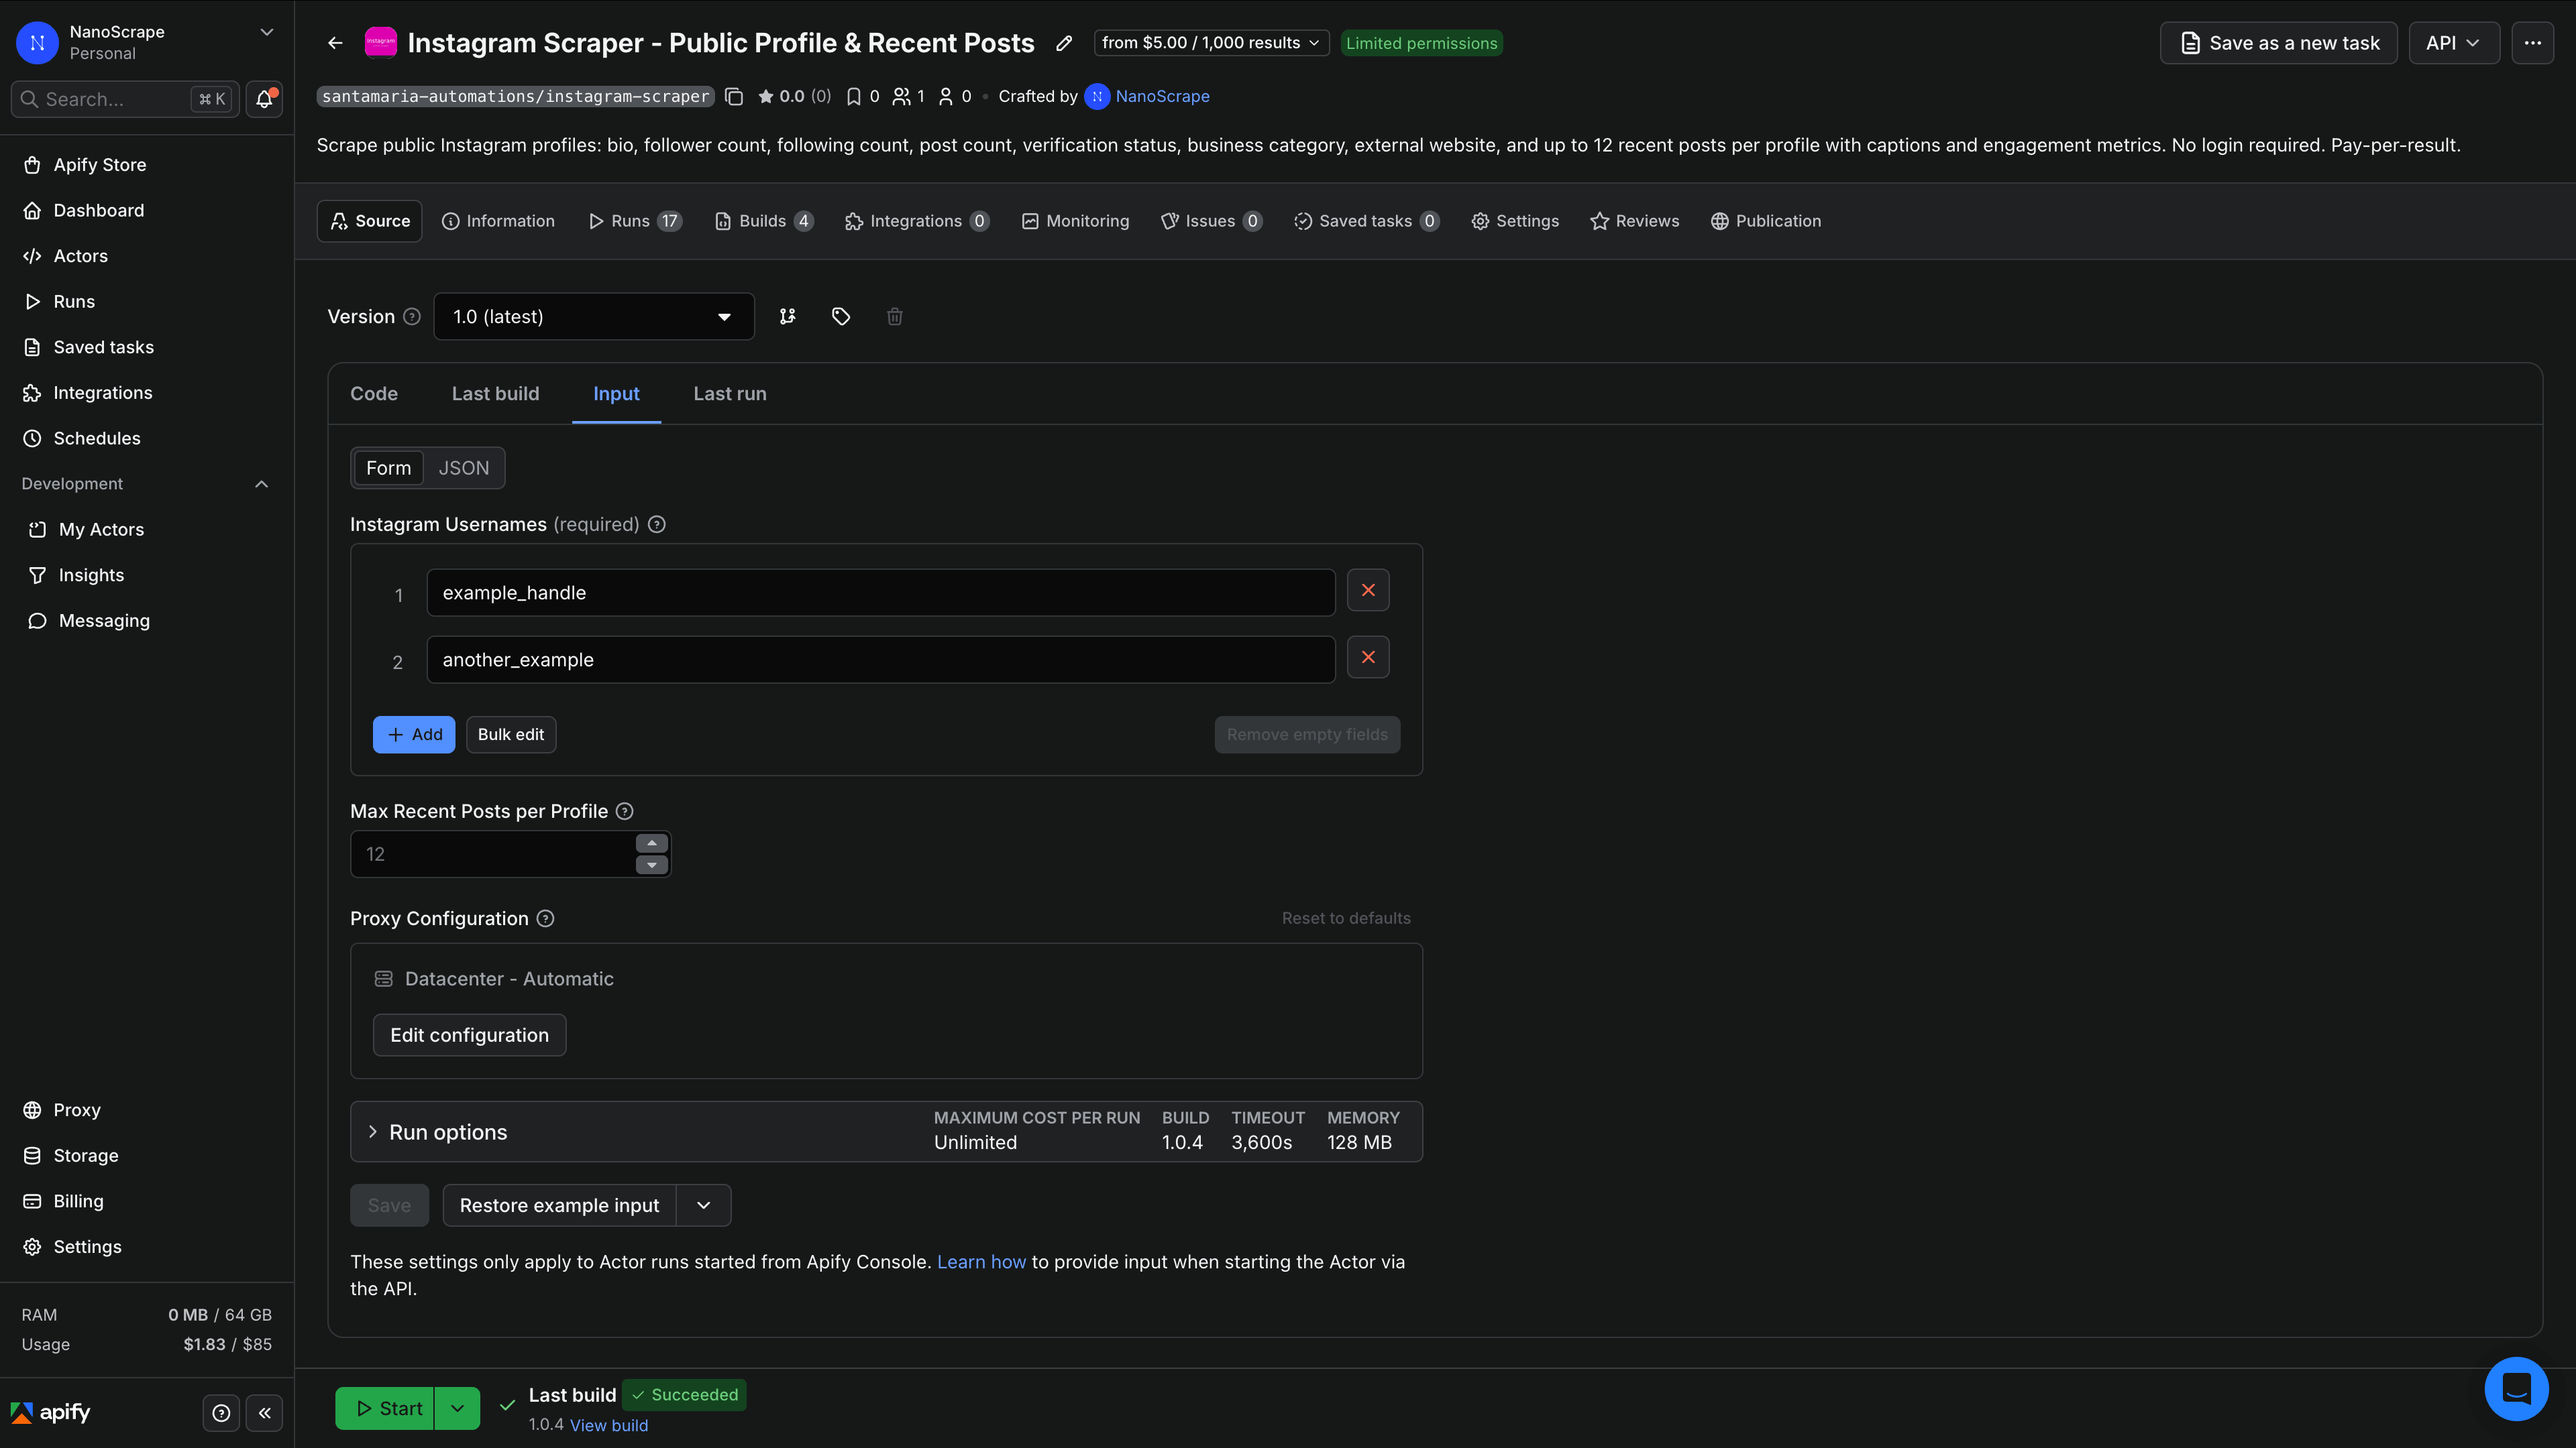This screenshot has width=2576, height=1448.
Task: Open the support chat bubble
Action: [2516, 1388]
